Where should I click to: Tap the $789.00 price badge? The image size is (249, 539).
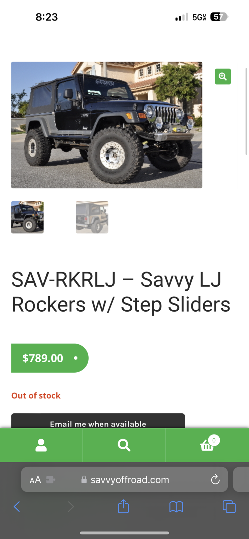(x=50, y=358)
